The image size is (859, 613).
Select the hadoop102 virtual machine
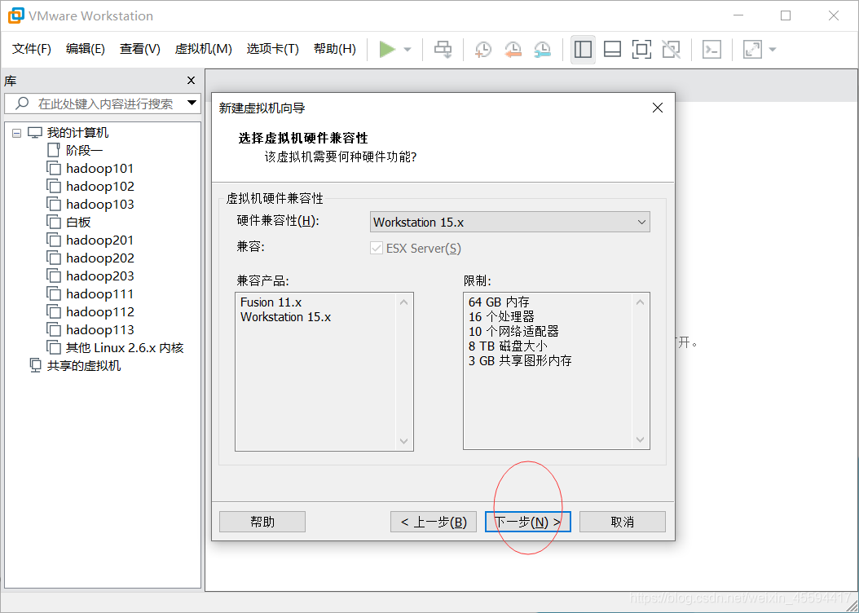point(99,186)
